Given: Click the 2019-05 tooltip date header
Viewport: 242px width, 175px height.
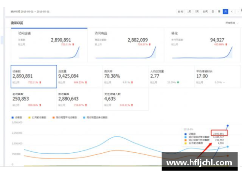Looking at the screenshot, I should 188,129.
